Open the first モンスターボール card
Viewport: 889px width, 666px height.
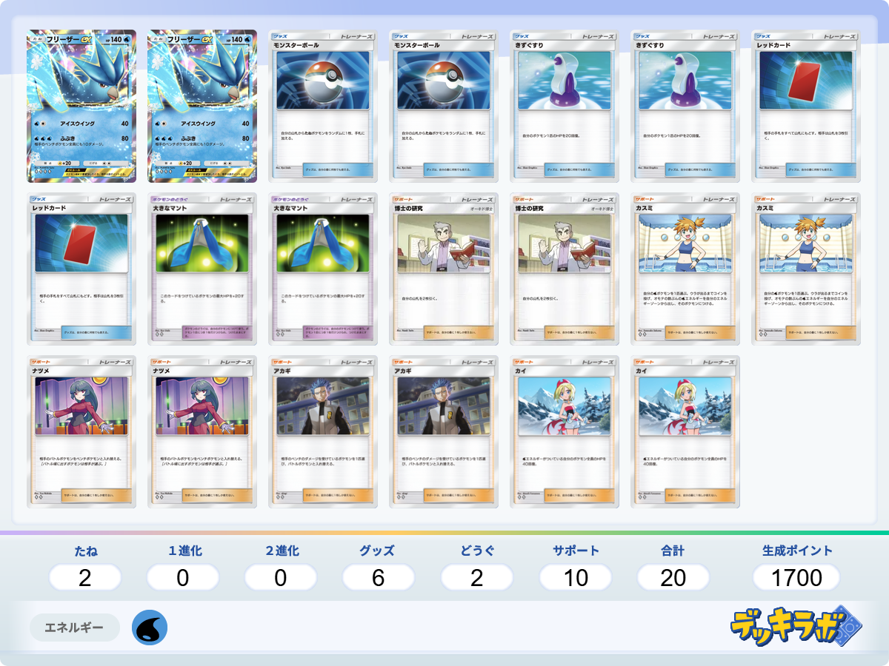click(323, 106)
